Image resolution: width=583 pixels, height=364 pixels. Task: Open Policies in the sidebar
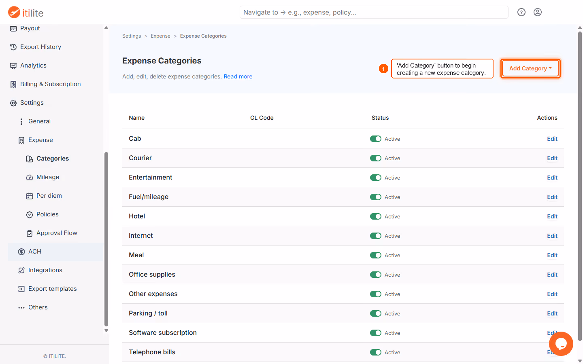click(x=47, y=214)
